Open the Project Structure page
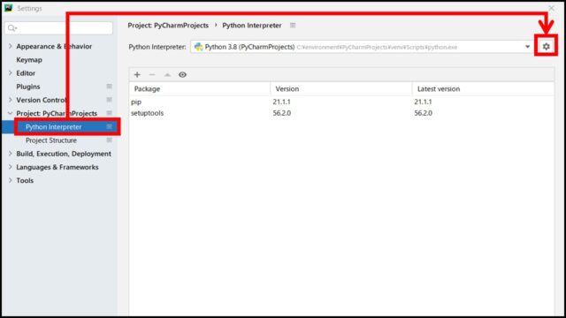566x318 pixels. (x=51, y=140)
